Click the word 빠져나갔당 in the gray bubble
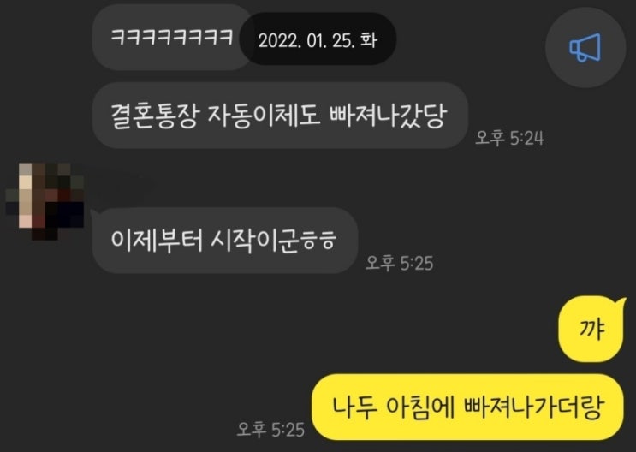This screenshot has width=636, height=452. [x=388, y=116]
